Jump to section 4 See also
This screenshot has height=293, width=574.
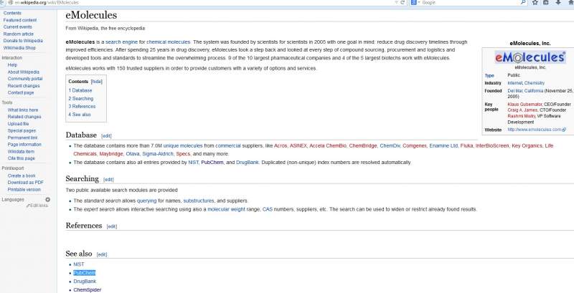[80, 115]
